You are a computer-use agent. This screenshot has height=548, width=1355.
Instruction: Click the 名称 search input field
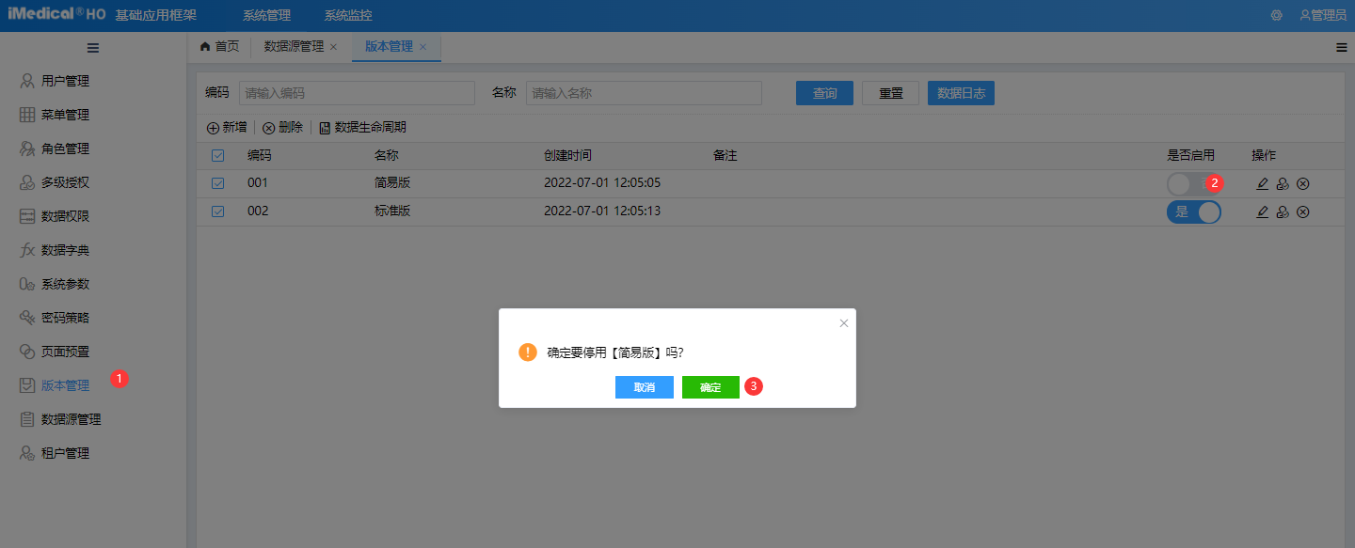644,93
